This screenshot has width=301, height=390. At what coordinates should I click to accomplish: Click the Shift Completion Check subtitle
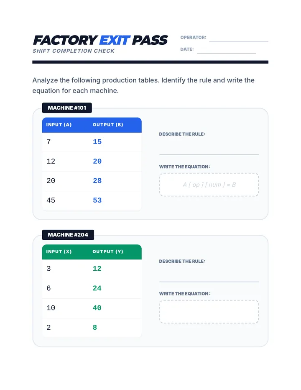point(74,51)
